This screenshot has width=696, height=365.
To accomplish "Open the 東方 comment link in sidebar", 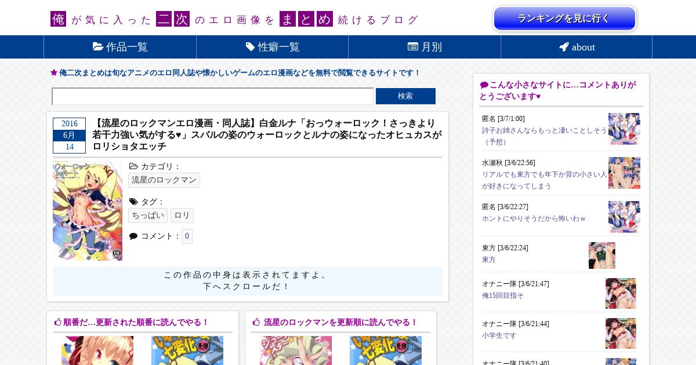I will click(489, 260).
